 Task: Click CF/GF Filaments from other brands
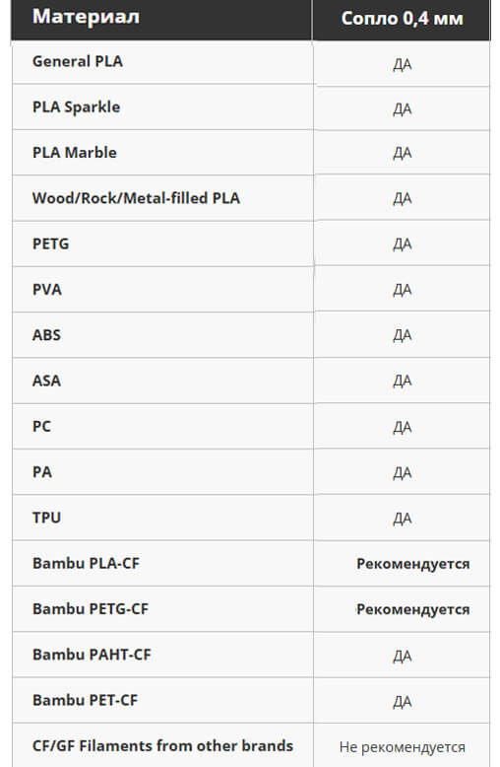162,745
